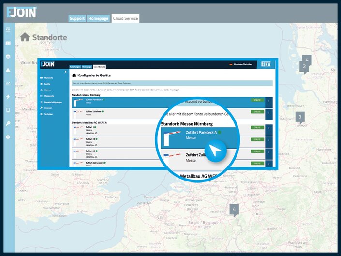The image size is (341, 256).
Task: Switch to the outer Support tab
Action: click(77, 18)
